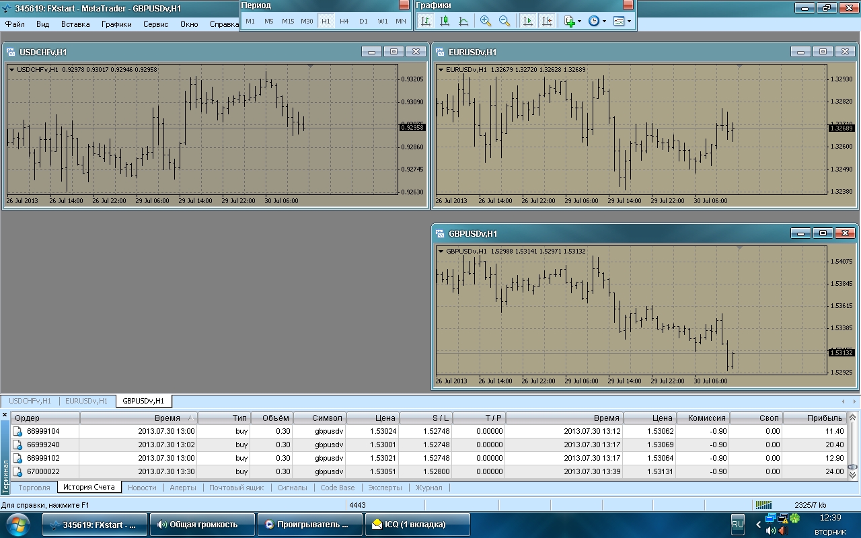Sort by the S / L column header
The image size is (861, 538).
click(426, 418)
